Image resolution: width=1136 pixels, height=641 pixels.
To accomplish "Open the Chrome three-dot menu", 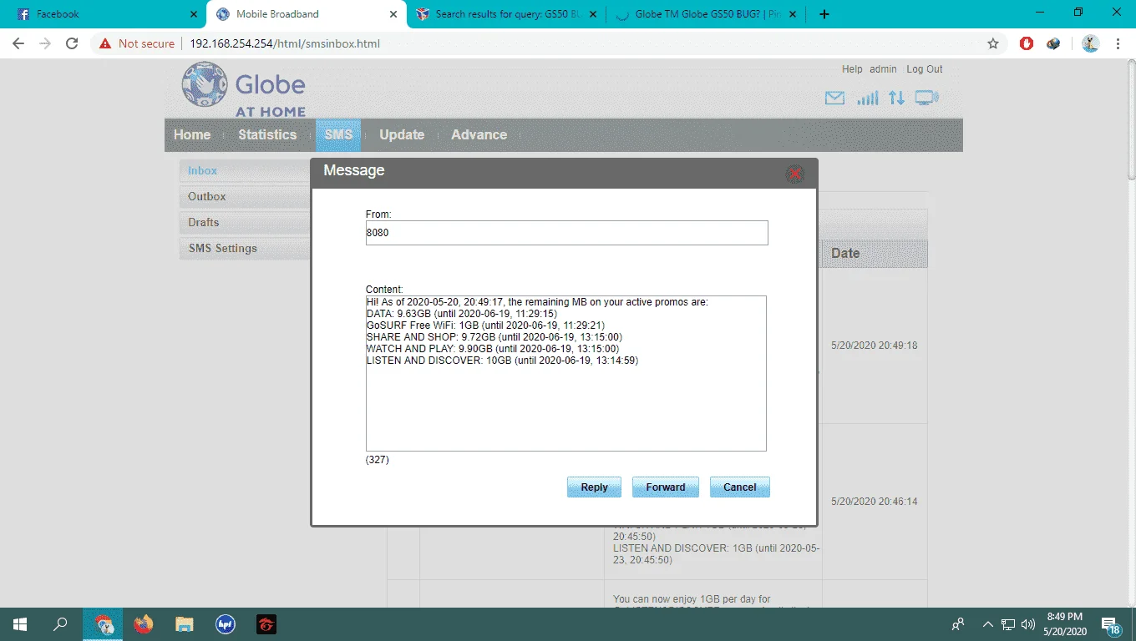I will (x=1118, y=43).
